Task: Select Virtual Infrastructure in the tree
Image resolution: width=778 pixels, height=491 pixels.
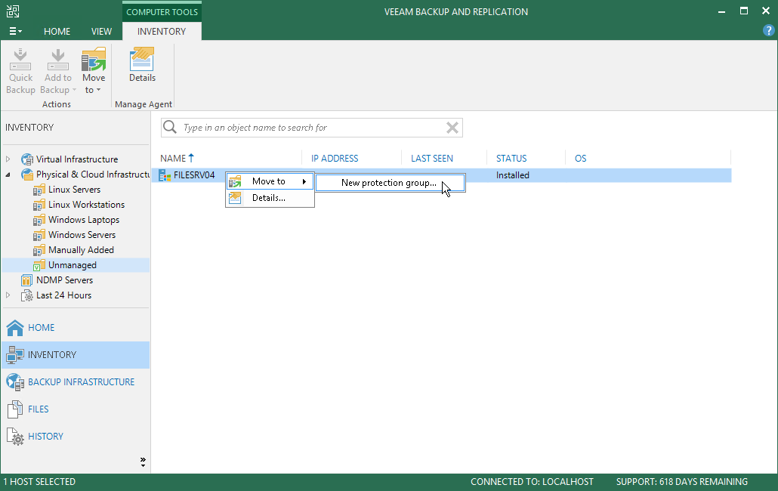Action: pos(77,159)
